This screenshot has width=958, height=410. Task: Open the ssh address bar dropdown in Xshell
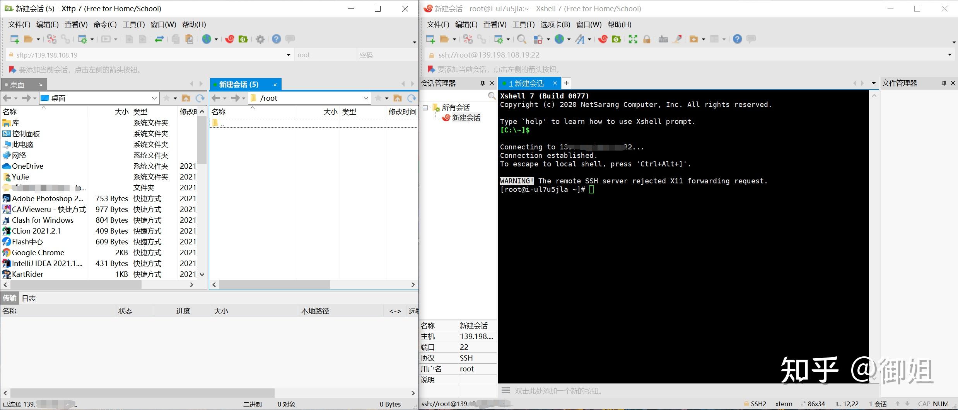[x=949, y=55]
